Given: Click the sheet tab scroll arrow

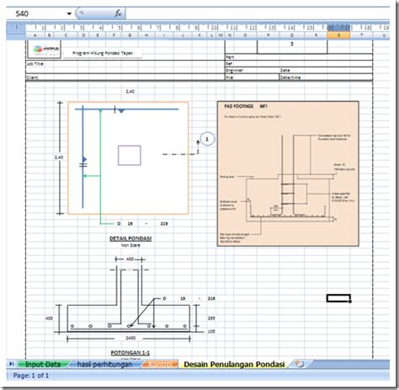Looking at the screenshot, I should coord(11,364).
